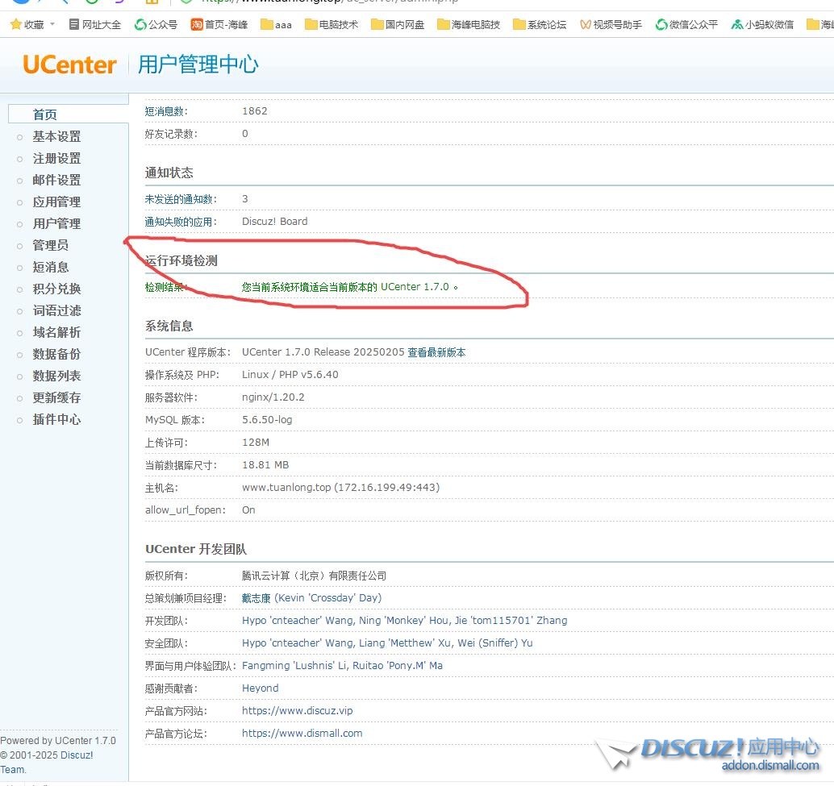834x786 pixels.
Task: Open 域名解析 in the sidebar
Action: 56,332
